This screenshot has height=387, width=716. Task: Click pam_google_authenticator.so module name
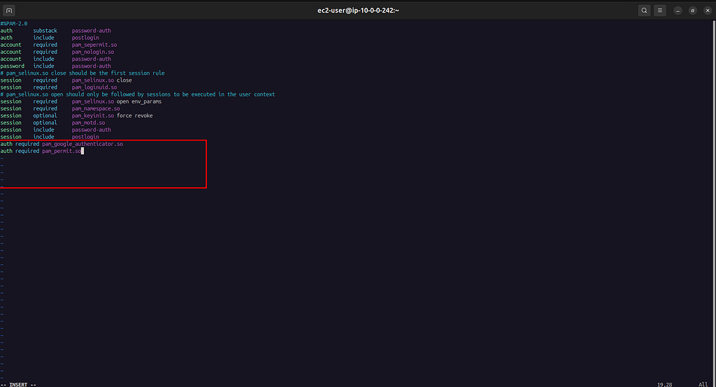[x=83, y=144]
